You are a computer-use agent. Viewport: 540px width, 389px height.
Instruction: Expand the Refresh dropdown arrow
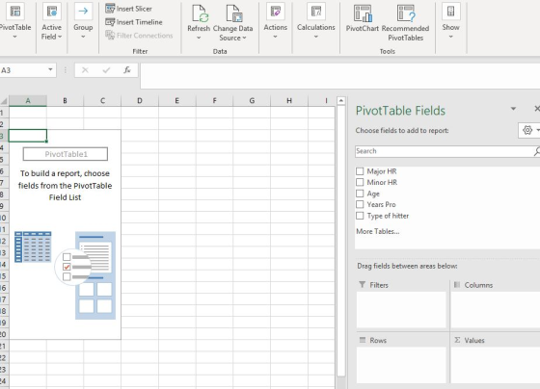point(199,38)
